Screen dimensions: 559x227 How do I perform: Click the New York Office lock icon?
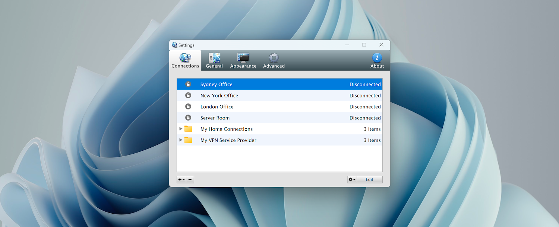[x=188, y=96]
